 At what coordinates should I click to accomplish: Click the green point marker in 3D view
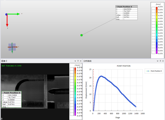tap(82, 35)
